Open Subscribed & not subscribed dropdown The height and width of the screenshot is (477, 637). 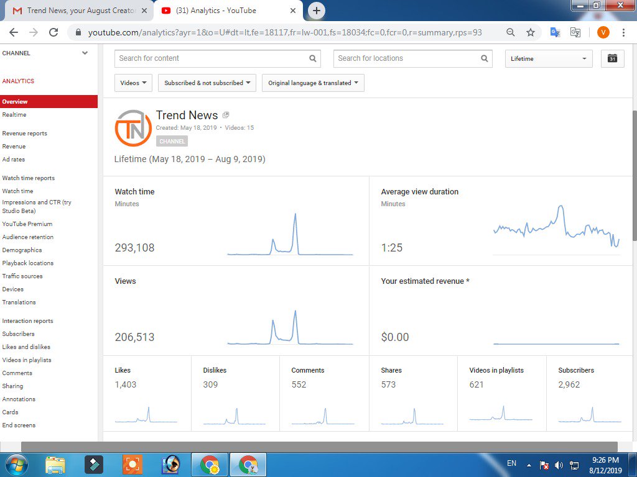tap(207, 83)
